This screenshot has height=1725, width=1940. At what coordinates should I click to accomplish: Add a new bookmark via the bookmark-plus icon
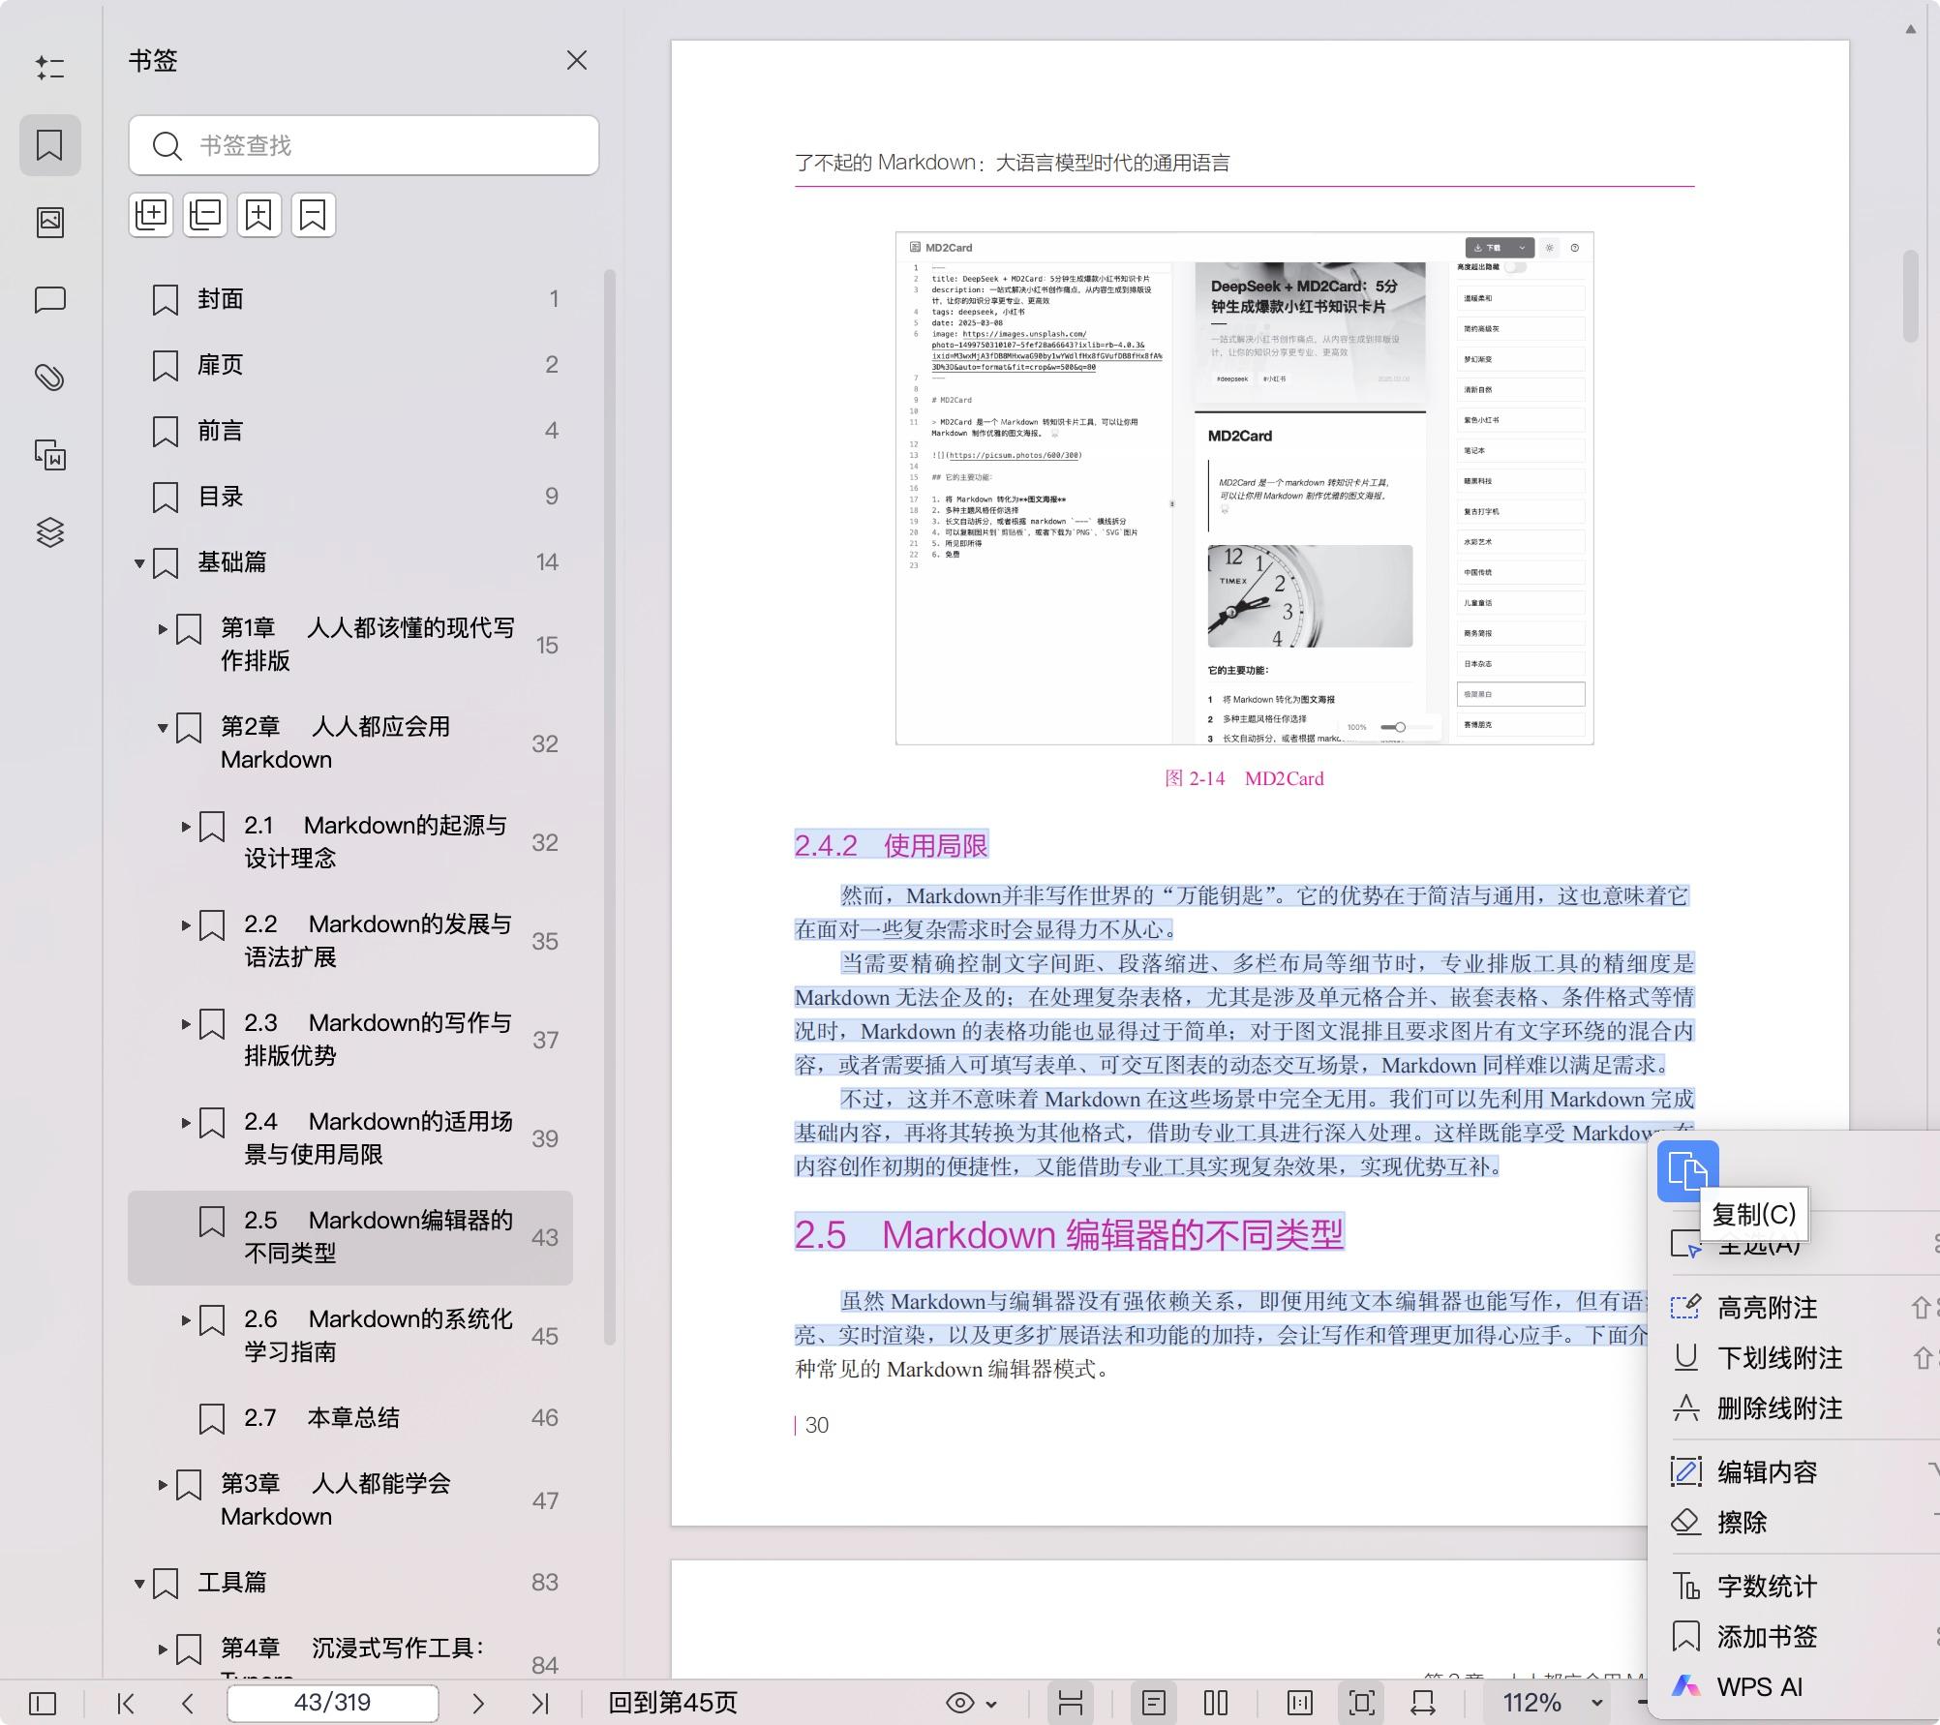pos(258,214)
